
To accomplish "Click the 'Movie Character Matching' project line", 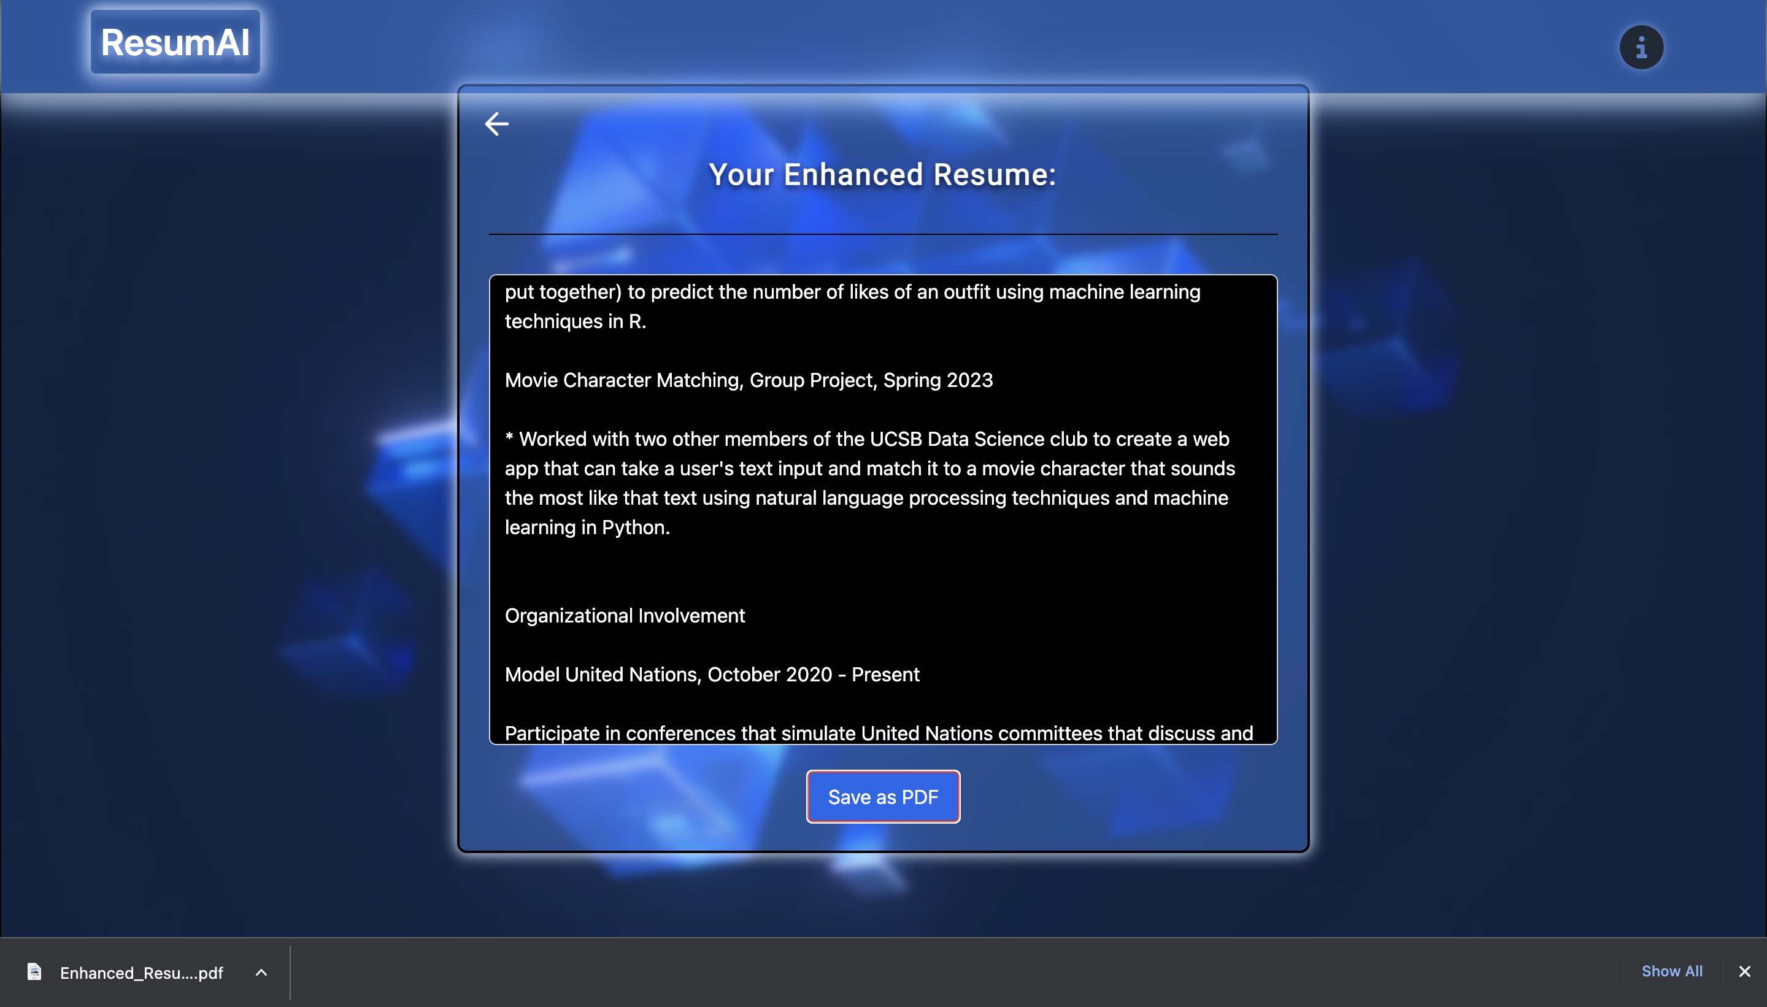I will coord(749,380).
